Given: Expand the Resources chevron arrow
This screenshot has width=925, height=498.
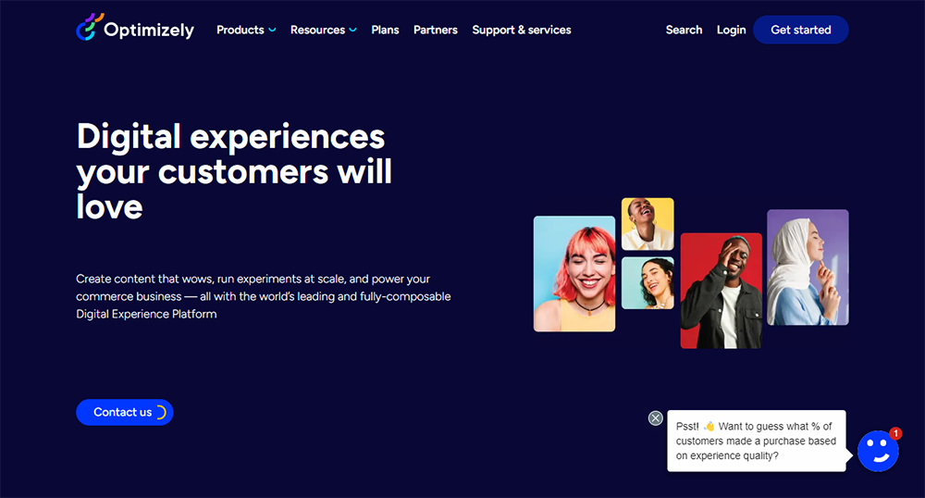Looking at the screenshot, I should click(352, 30).
